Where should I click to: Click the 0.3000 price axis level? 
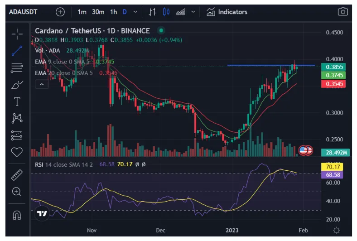click(334, 113)
